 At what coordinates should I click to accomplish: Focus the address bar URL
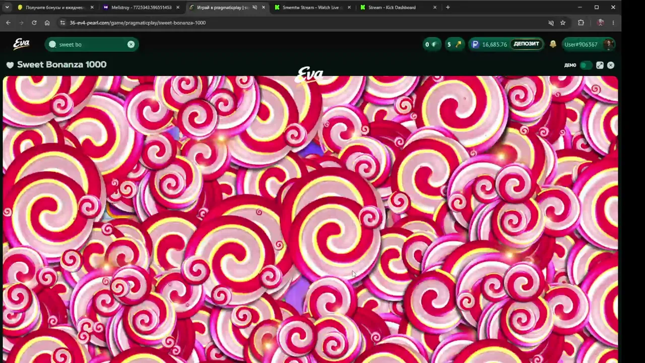tap(138, 23)
